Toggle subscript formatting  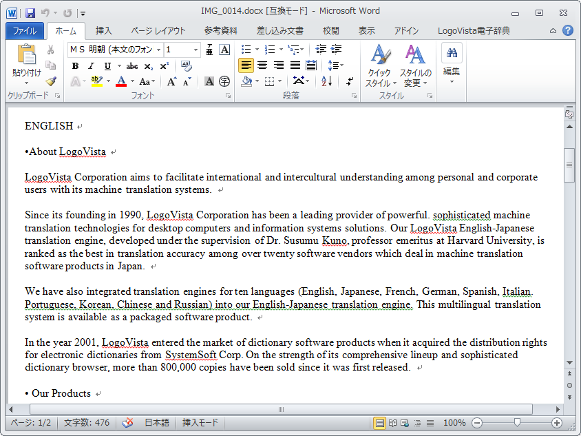coord(148,66)
